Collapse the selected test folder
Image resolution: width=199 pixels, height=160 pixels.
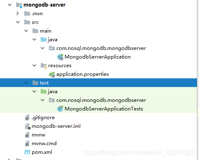[x=26, y=83]
